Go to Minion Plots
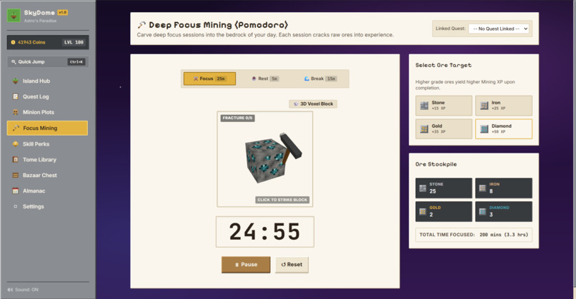576x299 pixels. (47, 112)
